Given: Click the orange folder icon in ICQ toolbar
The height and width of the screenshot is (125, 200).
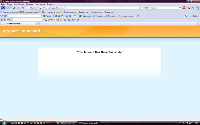Looking at the screenshot, I should coord(58,20).
